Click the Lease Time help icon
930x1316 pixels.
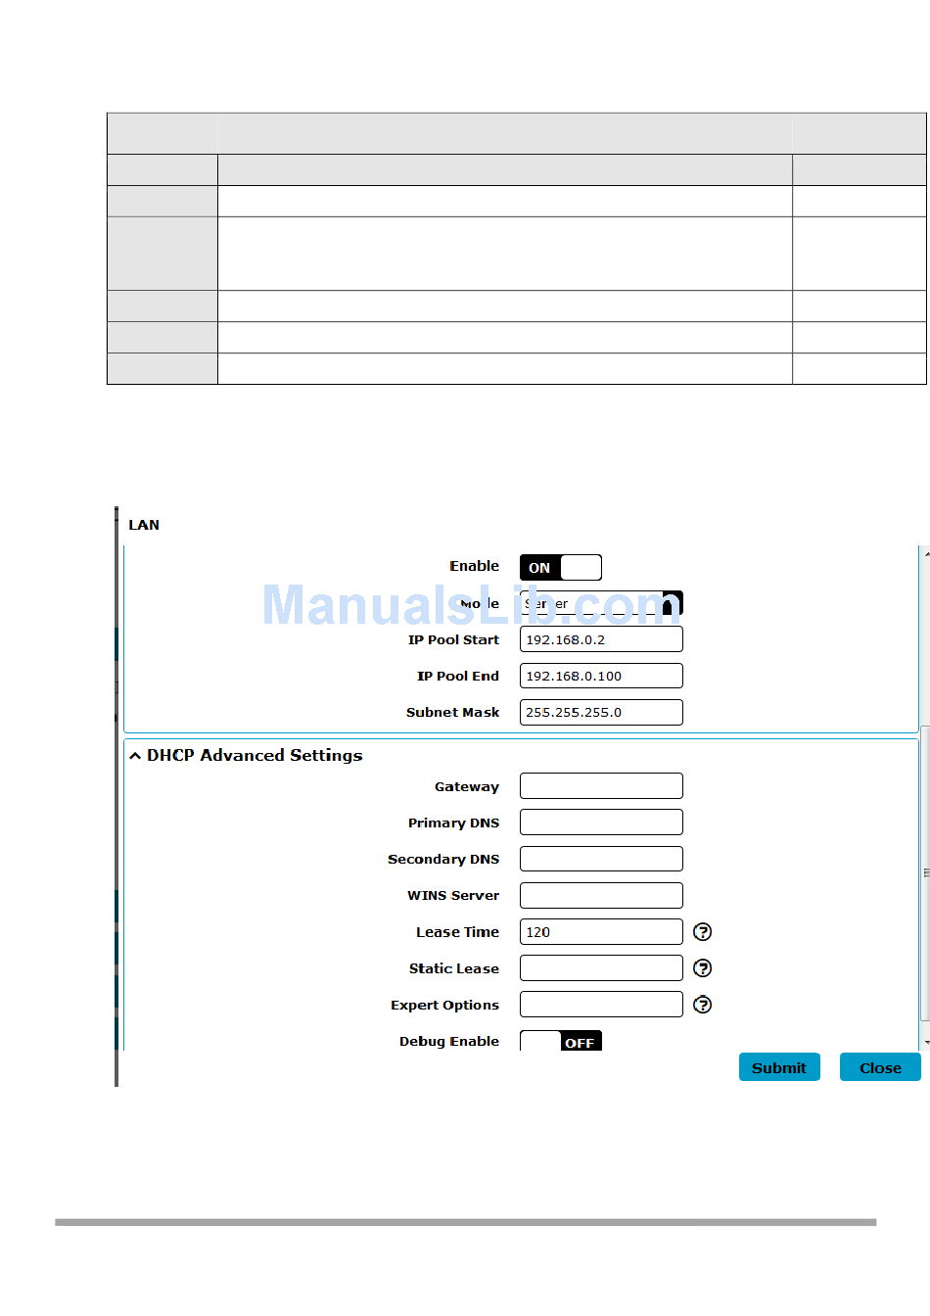[702, 932]
